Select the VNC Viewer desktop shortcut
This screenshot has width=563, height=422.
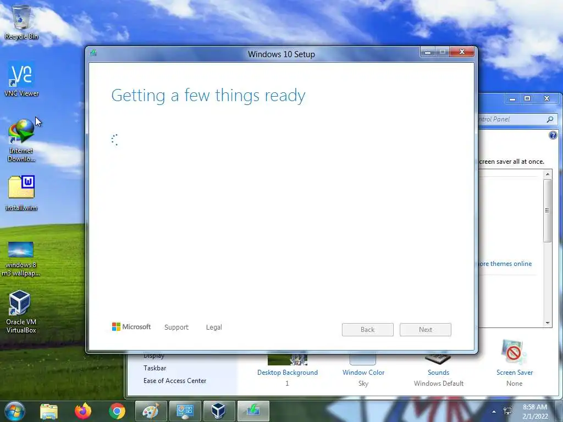pyautogui.click(x=21, y=79)
